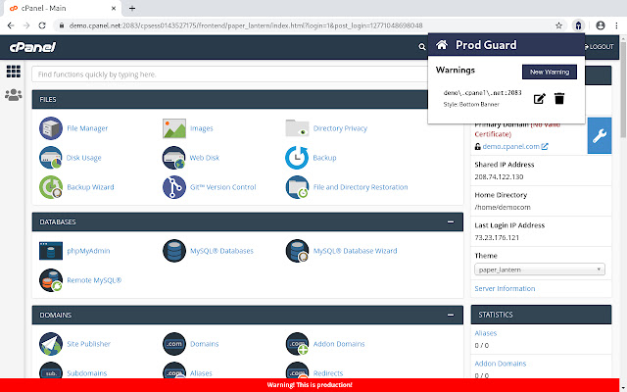Click the Files section header
Image resolution: width=627 pixels, height=392 pixels.
coord(229,100)
